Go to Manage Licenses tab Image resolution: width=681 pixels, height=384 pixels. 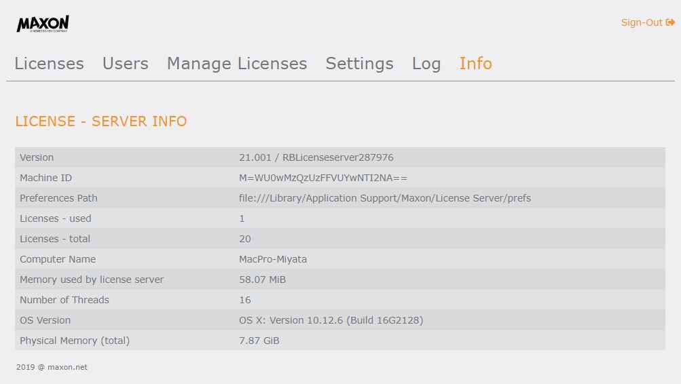click(x=237, y=64)
